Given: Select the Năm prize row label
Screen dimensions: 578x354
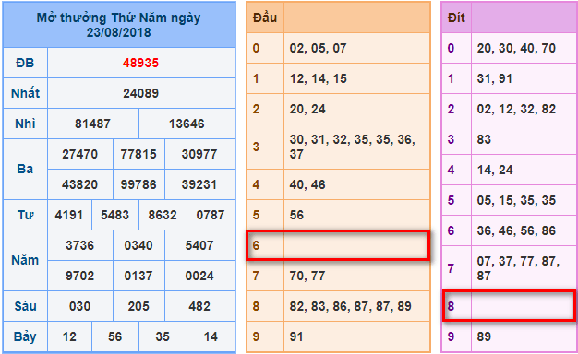Looking at the screenshot, I should point(25,261).
